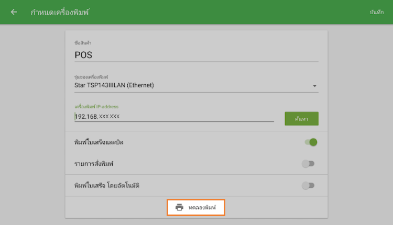Select the Star TSP143IIILAN (Ethernet) model field

[x=196, y=85]
